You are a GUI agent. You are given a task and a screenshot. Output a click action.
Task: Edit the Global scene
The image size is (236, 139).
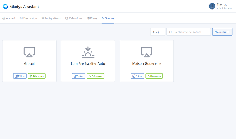pyautogui.click(x=20, y=76)
